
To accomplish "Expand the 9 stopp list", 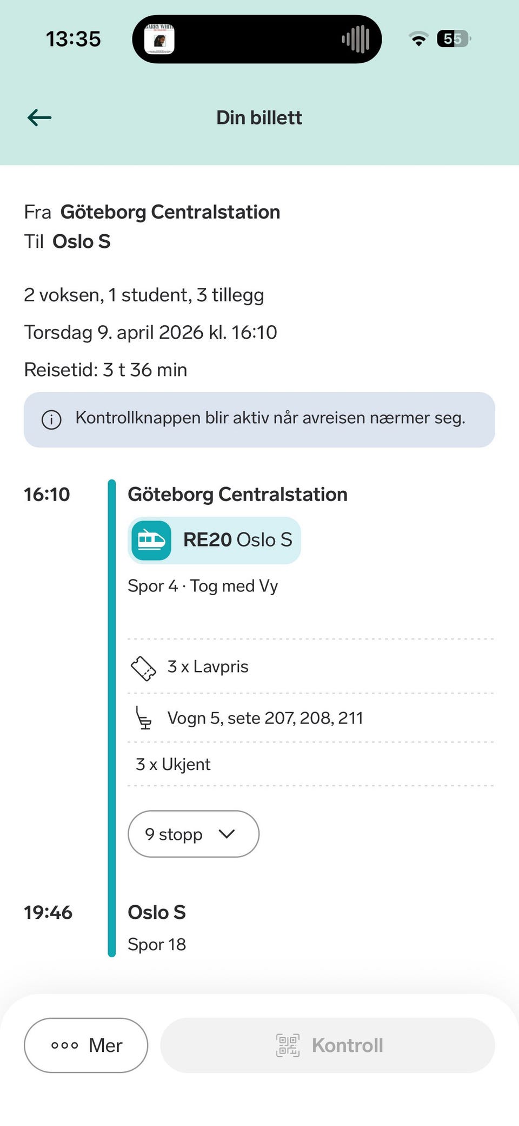I will tap(193, 834).
